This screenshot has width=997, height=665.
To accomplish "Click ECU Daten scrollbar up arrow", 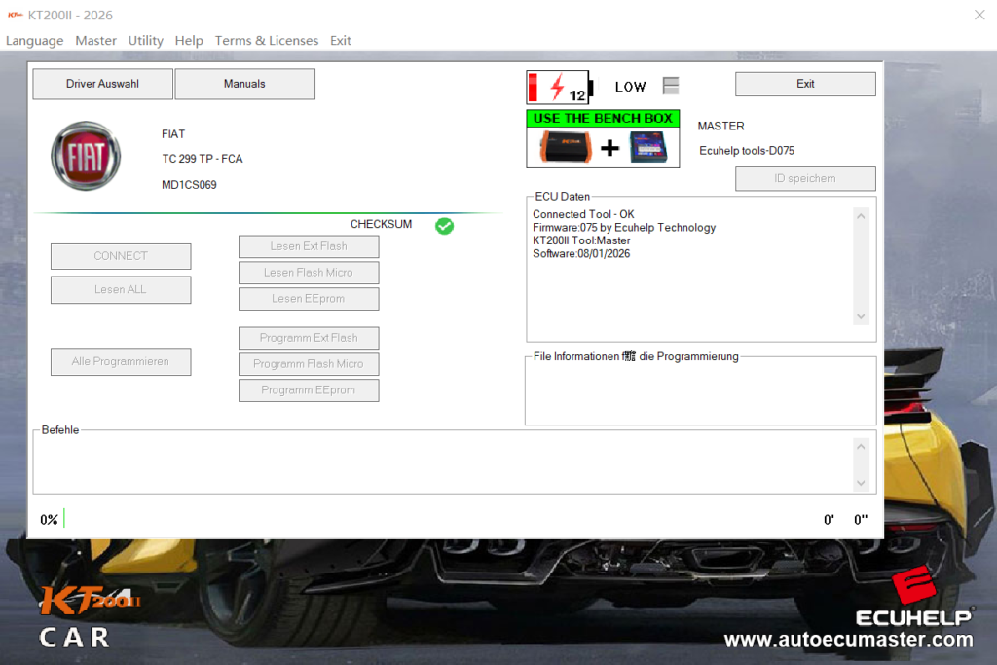I will [x=861, y=216].
